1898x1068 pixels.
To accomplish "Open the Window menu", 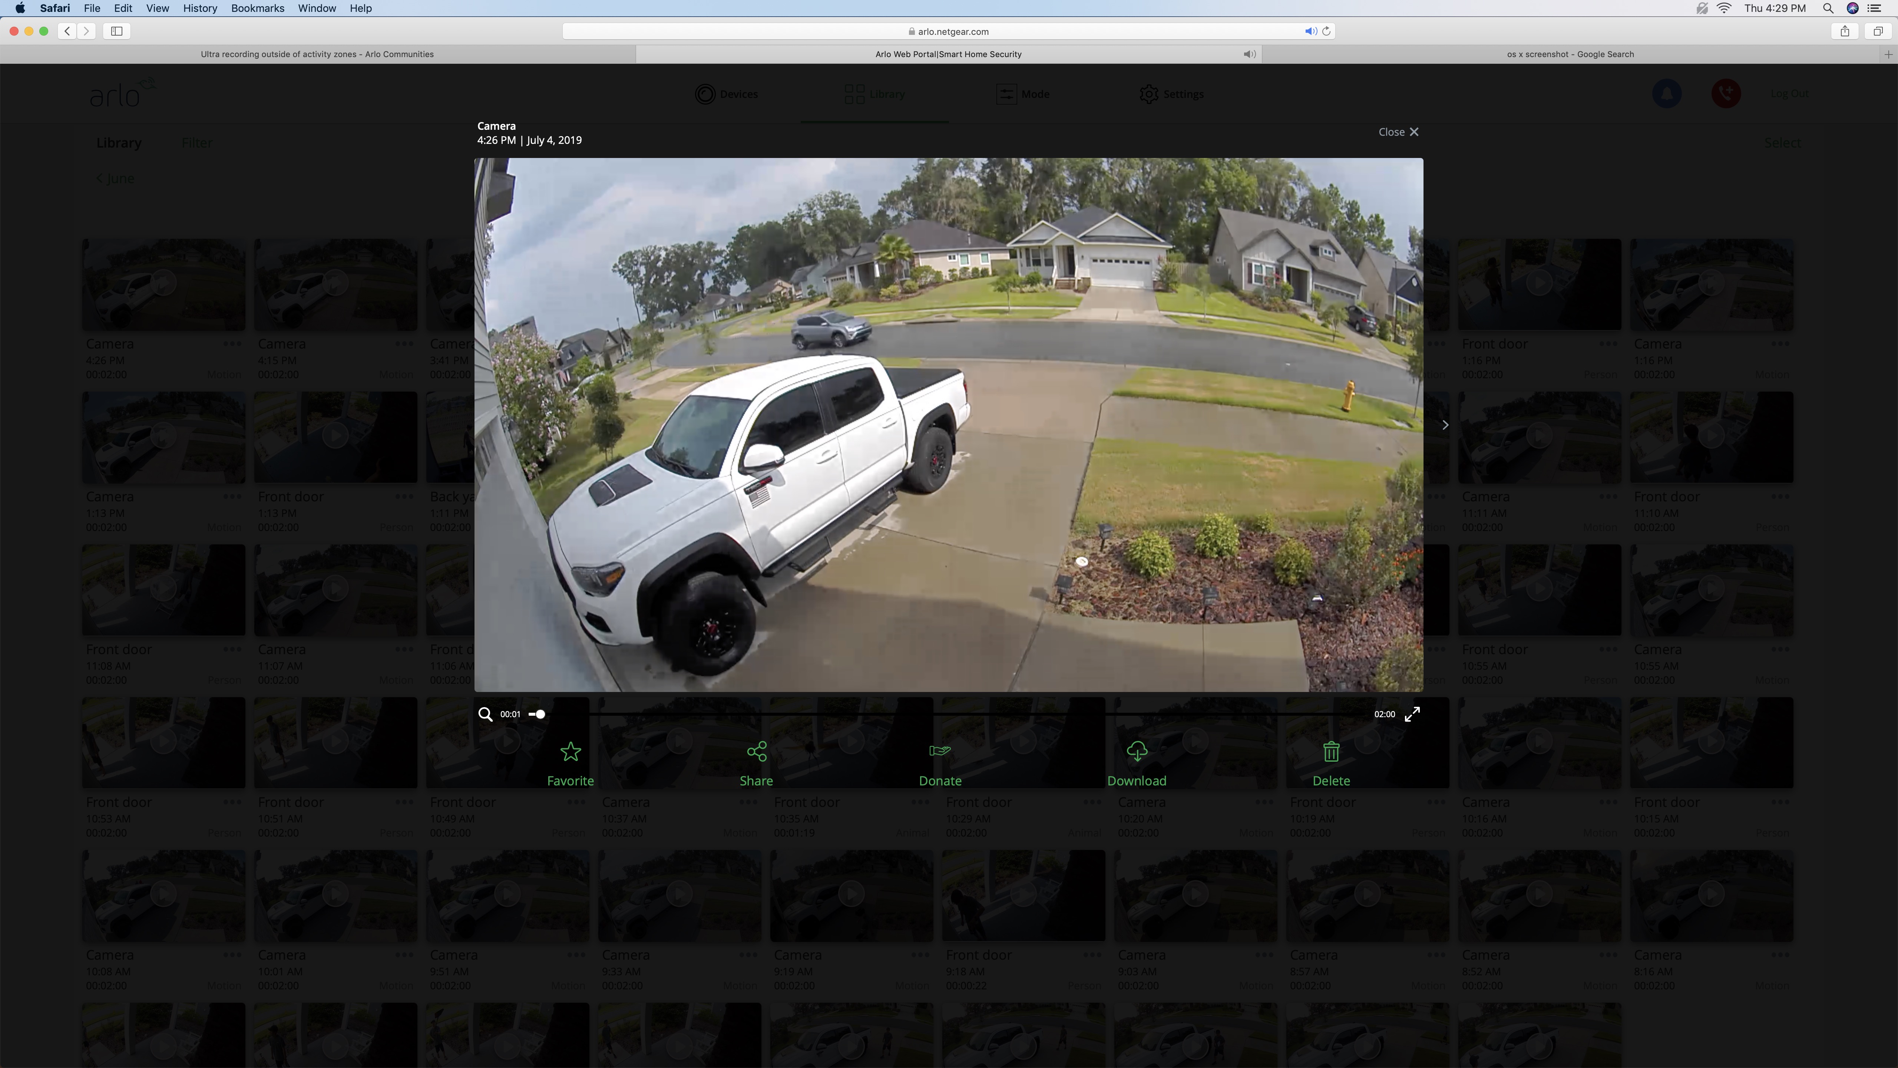I will 317,8.
